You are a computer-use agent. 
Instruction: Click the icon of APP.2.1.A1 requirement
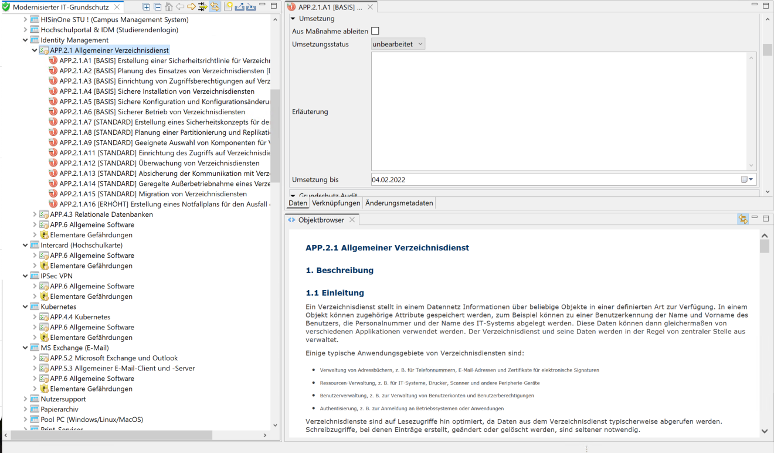53,60
